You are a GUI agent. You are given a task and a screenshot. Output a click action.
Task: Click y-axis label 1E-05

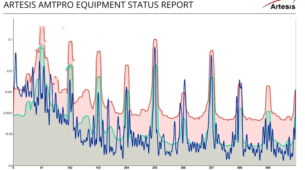tap(9, 134)
